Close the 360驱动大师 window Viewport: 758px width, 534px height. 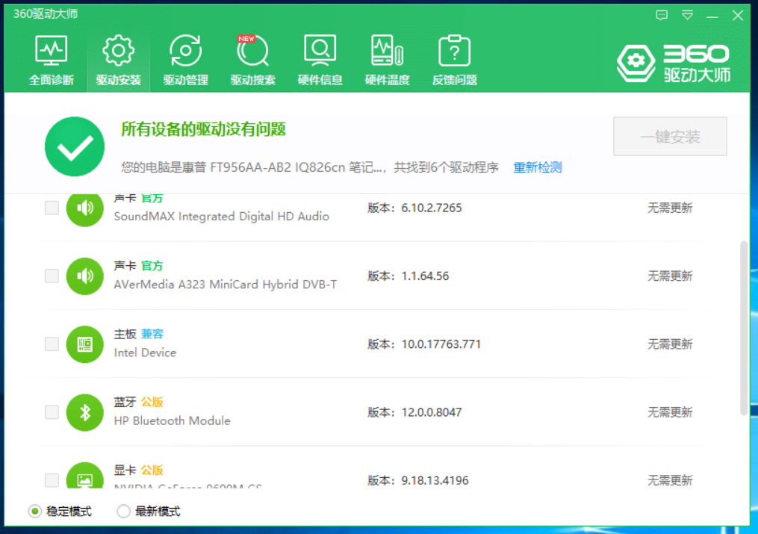click(x=738, y=16)
